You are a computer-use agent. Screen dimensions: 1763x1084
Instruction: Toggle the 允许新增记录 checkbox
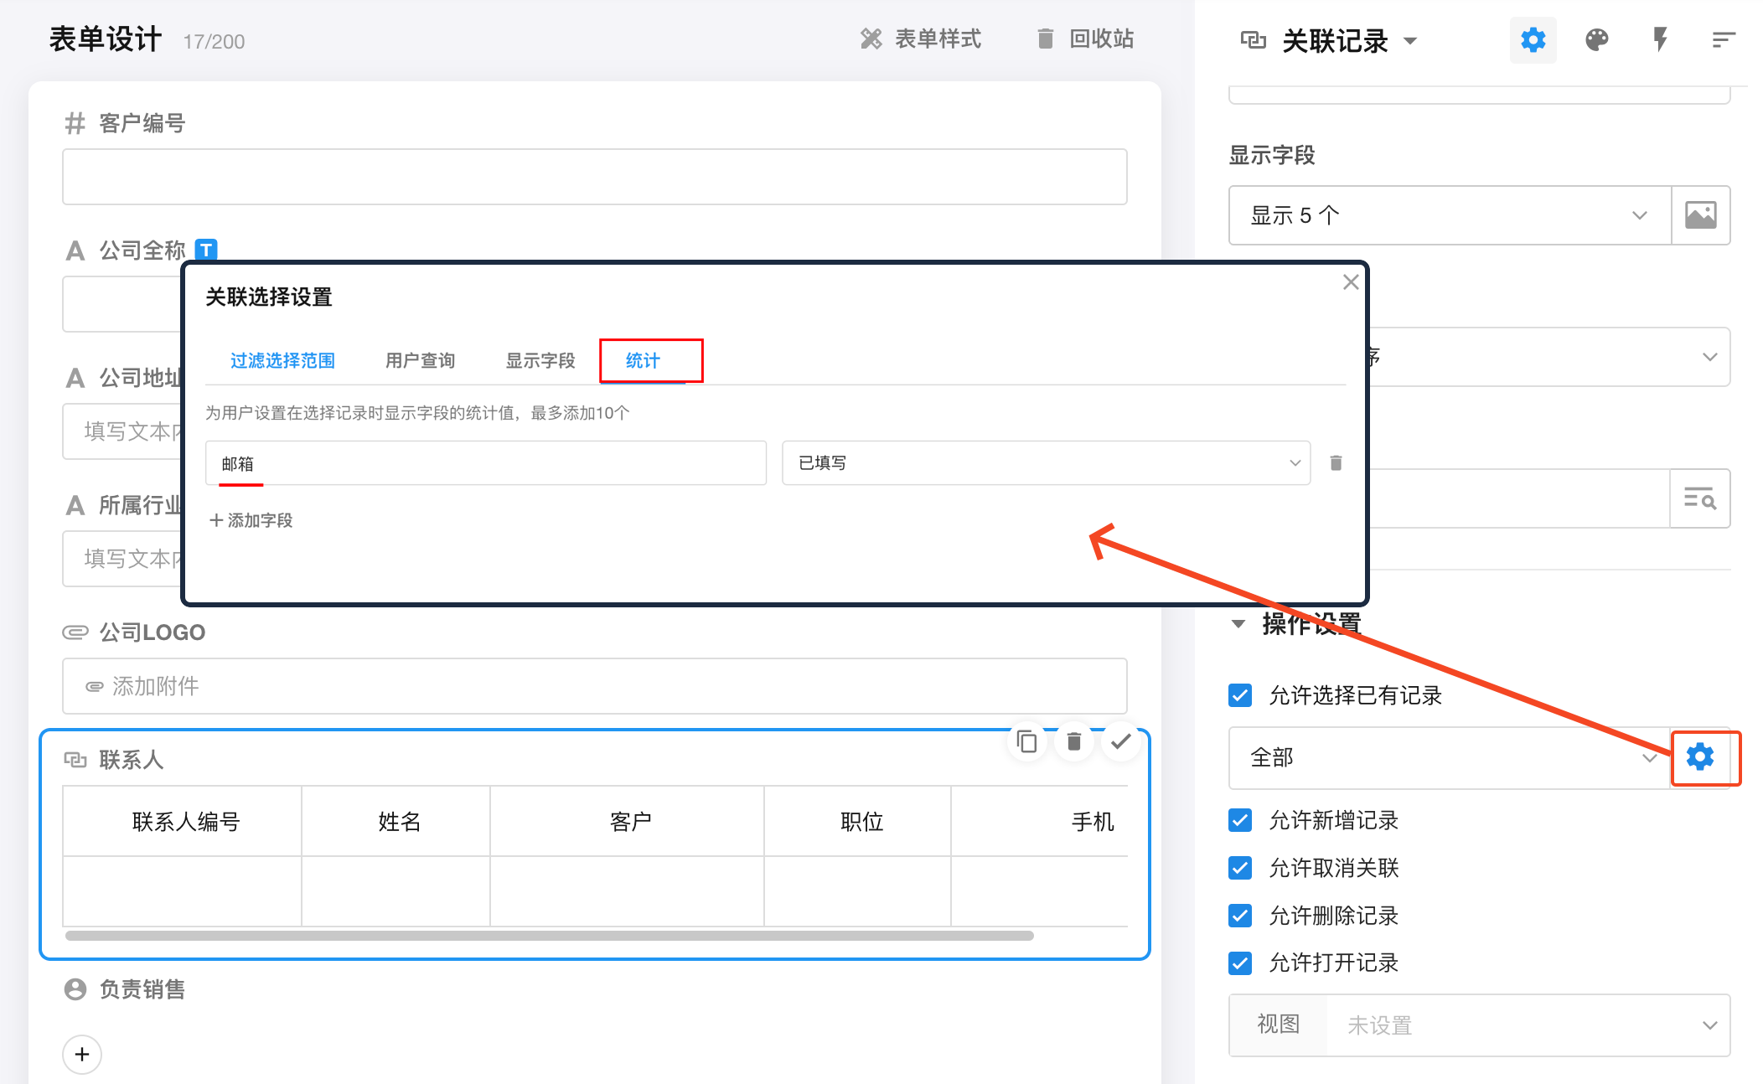pos(1240,820)
